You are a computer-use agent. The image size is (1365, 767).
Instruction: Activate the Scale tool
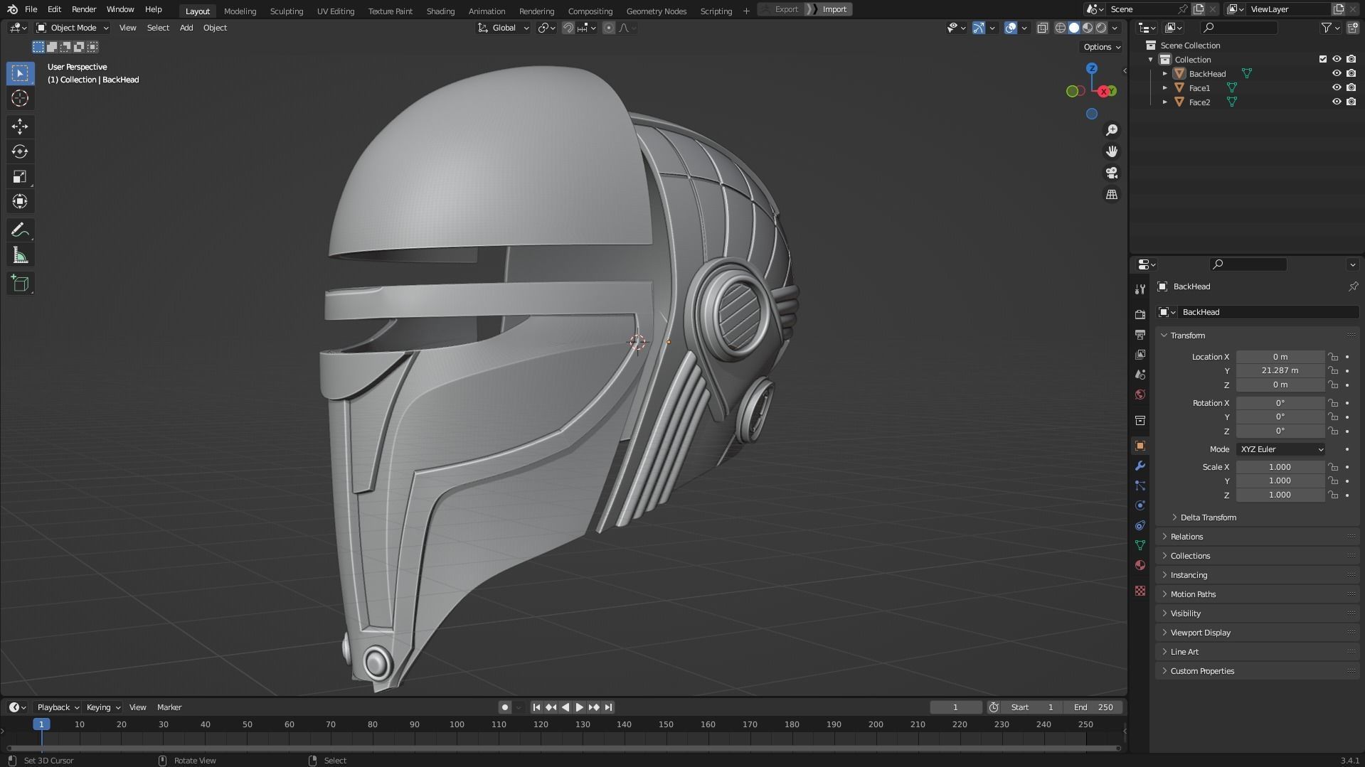point(20,176)
